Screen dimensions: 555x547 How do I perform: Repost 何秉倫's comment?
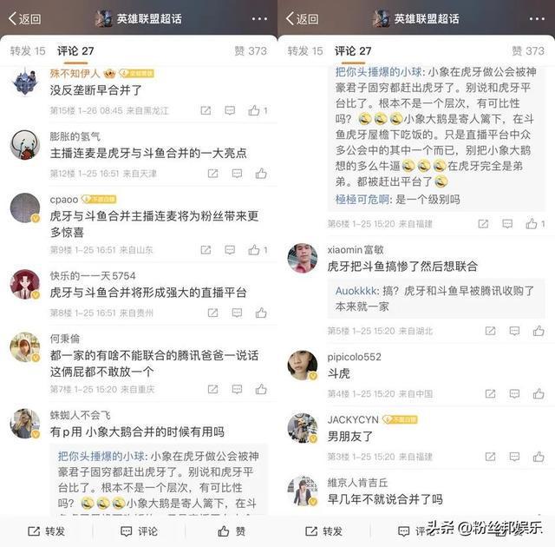[x=212, y=389]
